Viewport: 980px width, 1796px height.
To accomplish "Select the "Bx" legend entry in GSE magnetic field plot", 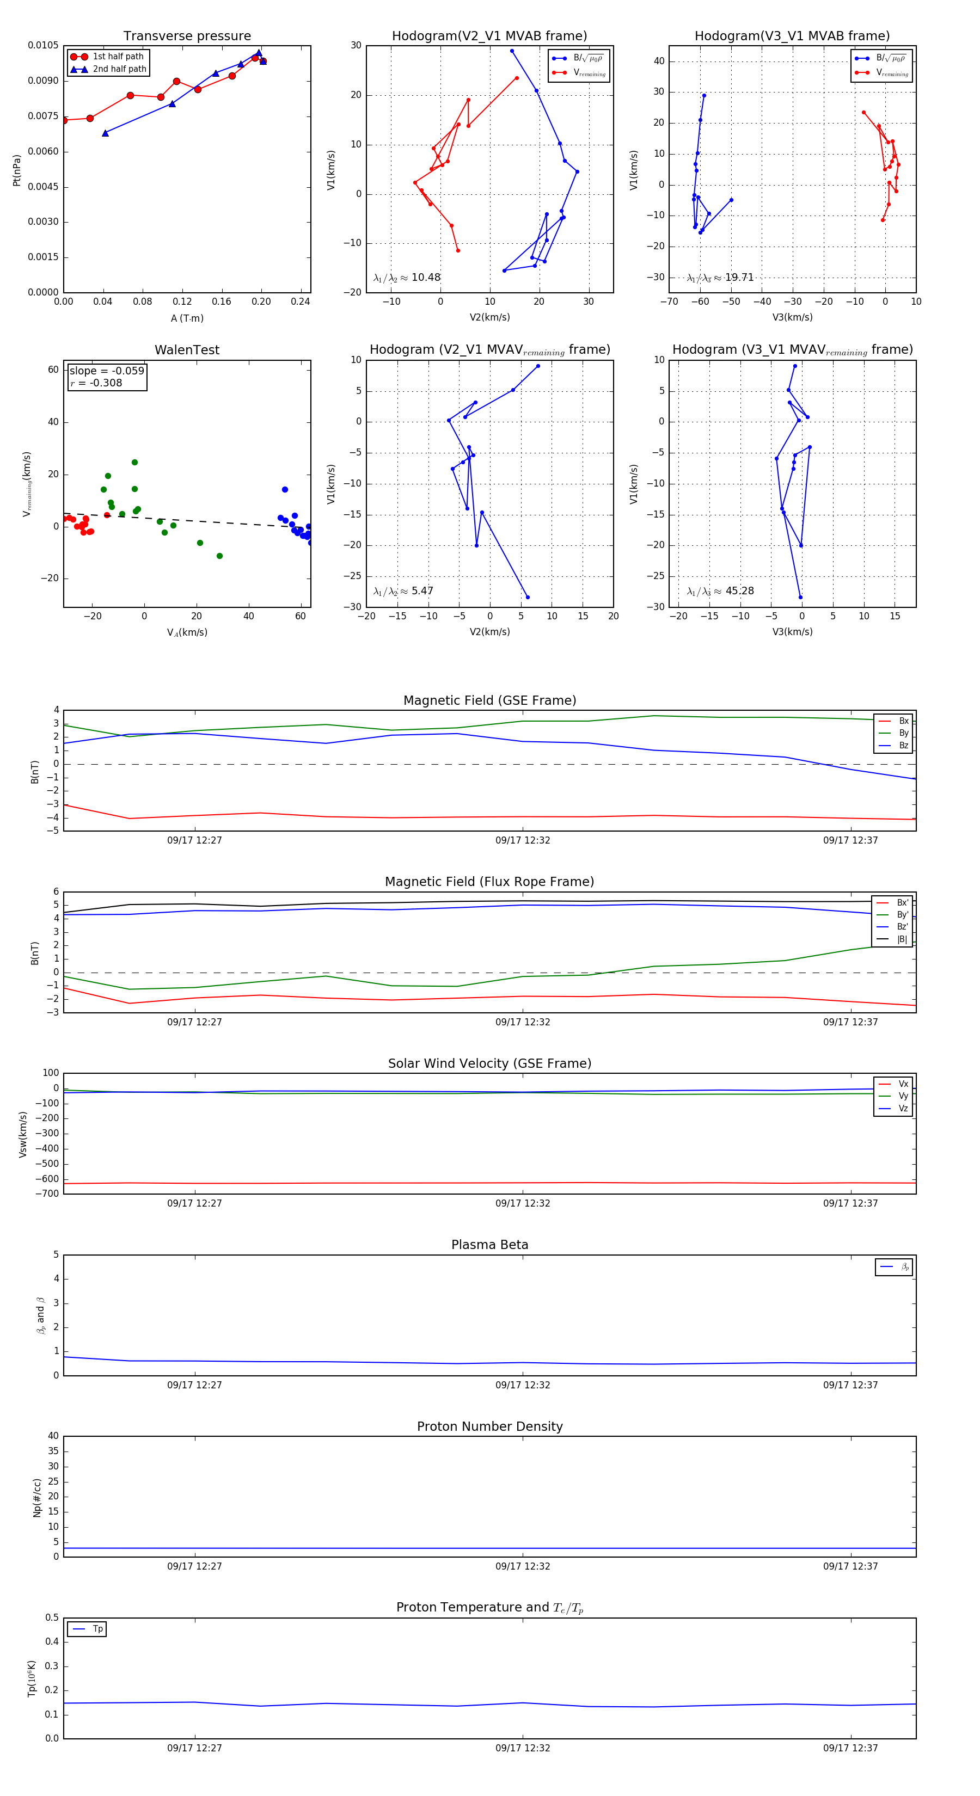I will click(x=893, y=721).
